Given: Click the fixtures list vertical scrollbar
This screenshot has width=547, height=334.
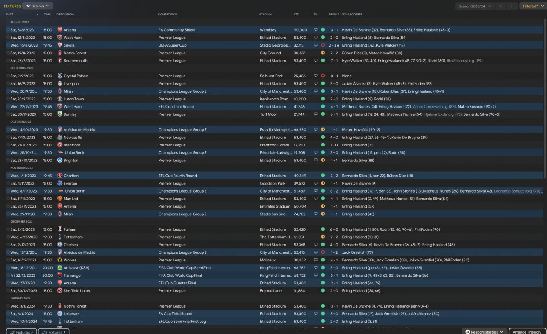Looking at the screenshot, I should [544, 98].
